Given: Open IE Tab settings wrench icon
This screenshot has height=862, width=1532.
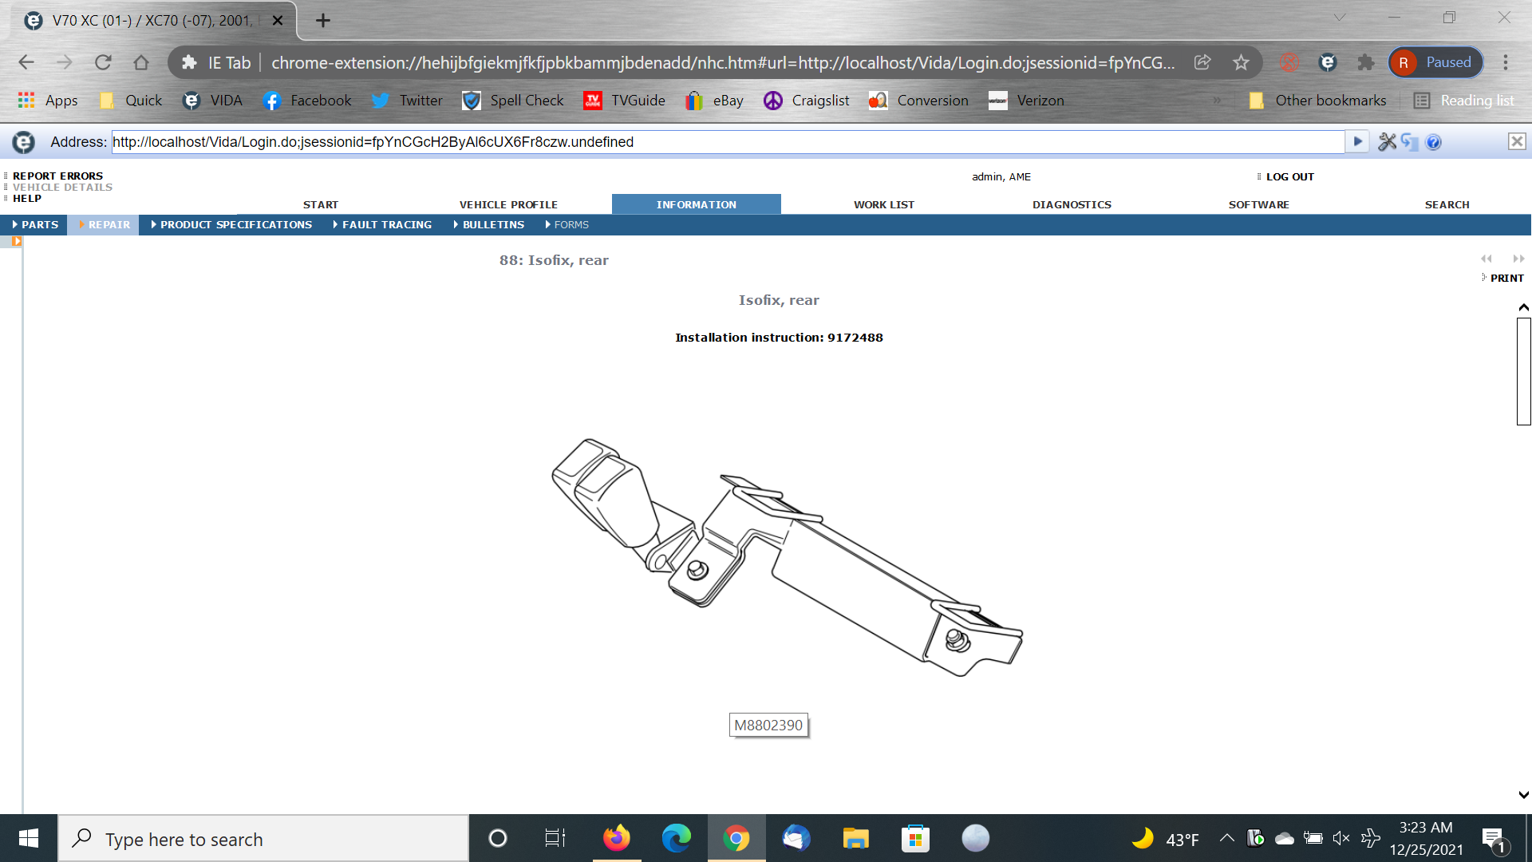Looking at the screenshot, I should [x=1387, y=142].
